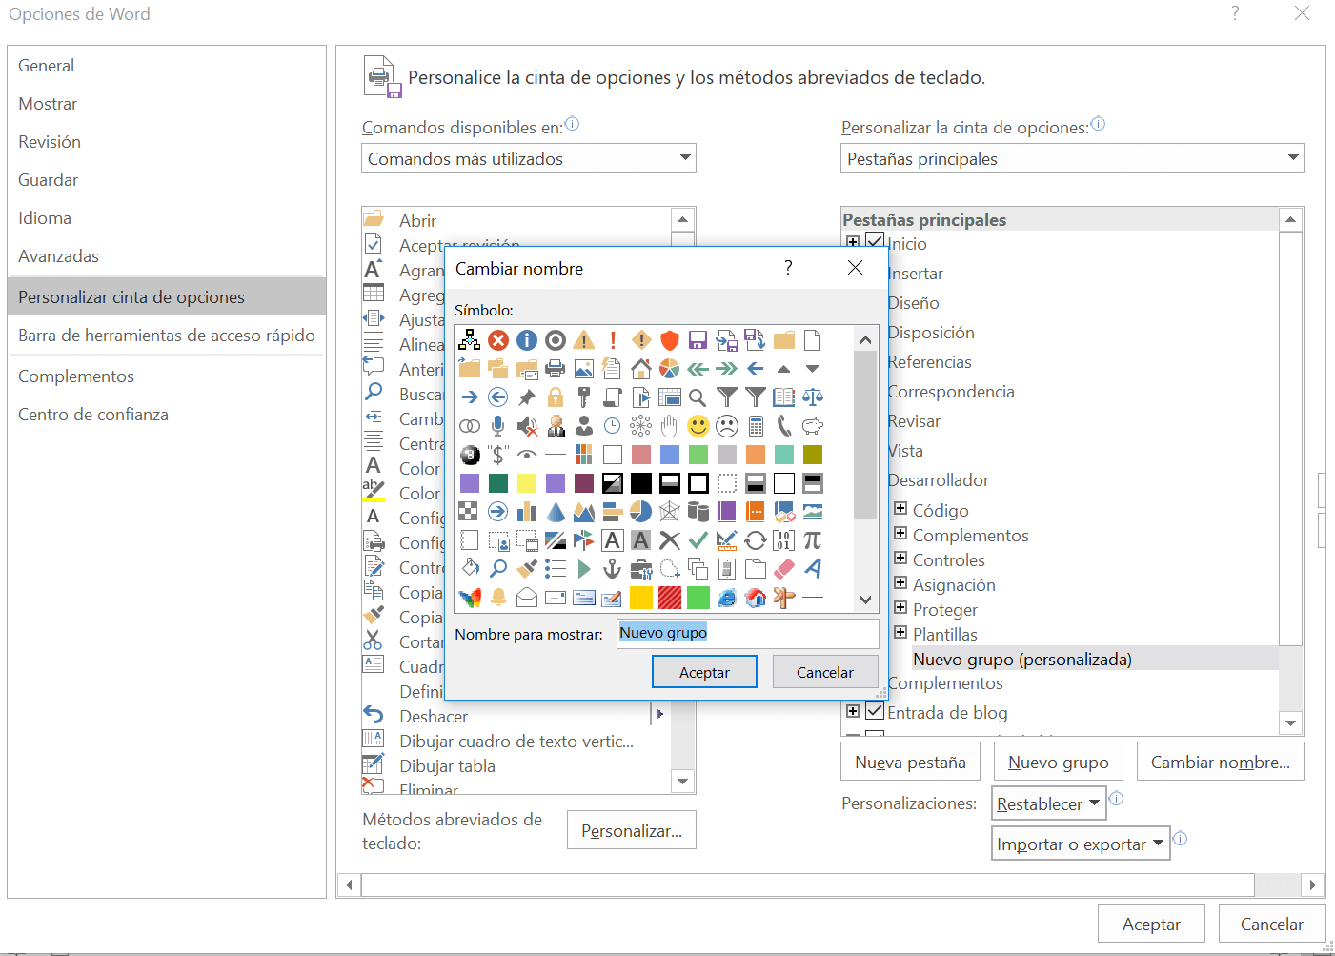
Task: Click the Nuevo grupo button
Action: [1059, 762]
